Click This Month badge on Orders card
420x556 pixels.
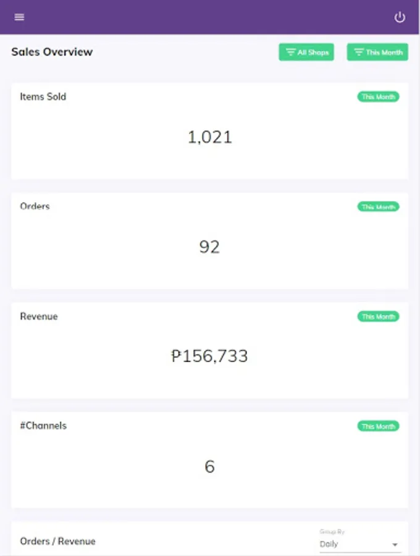tap(378, 207)
